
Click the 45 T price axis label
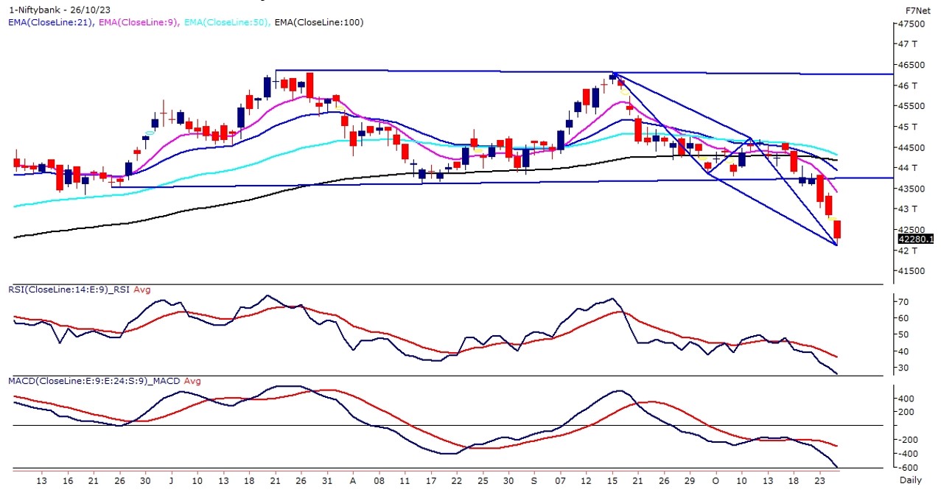(x=908, y=127)
